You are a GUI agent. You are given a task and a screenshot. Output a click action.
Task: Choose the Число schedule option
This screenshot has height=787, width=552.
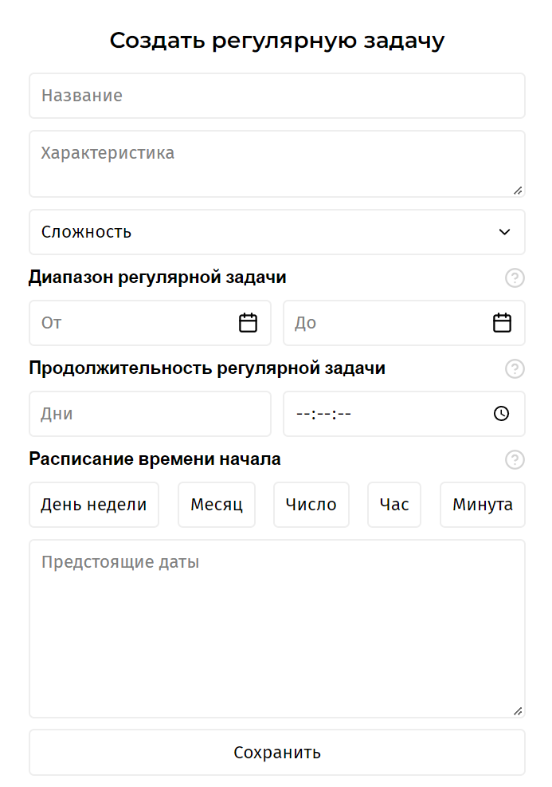point(311,505)
